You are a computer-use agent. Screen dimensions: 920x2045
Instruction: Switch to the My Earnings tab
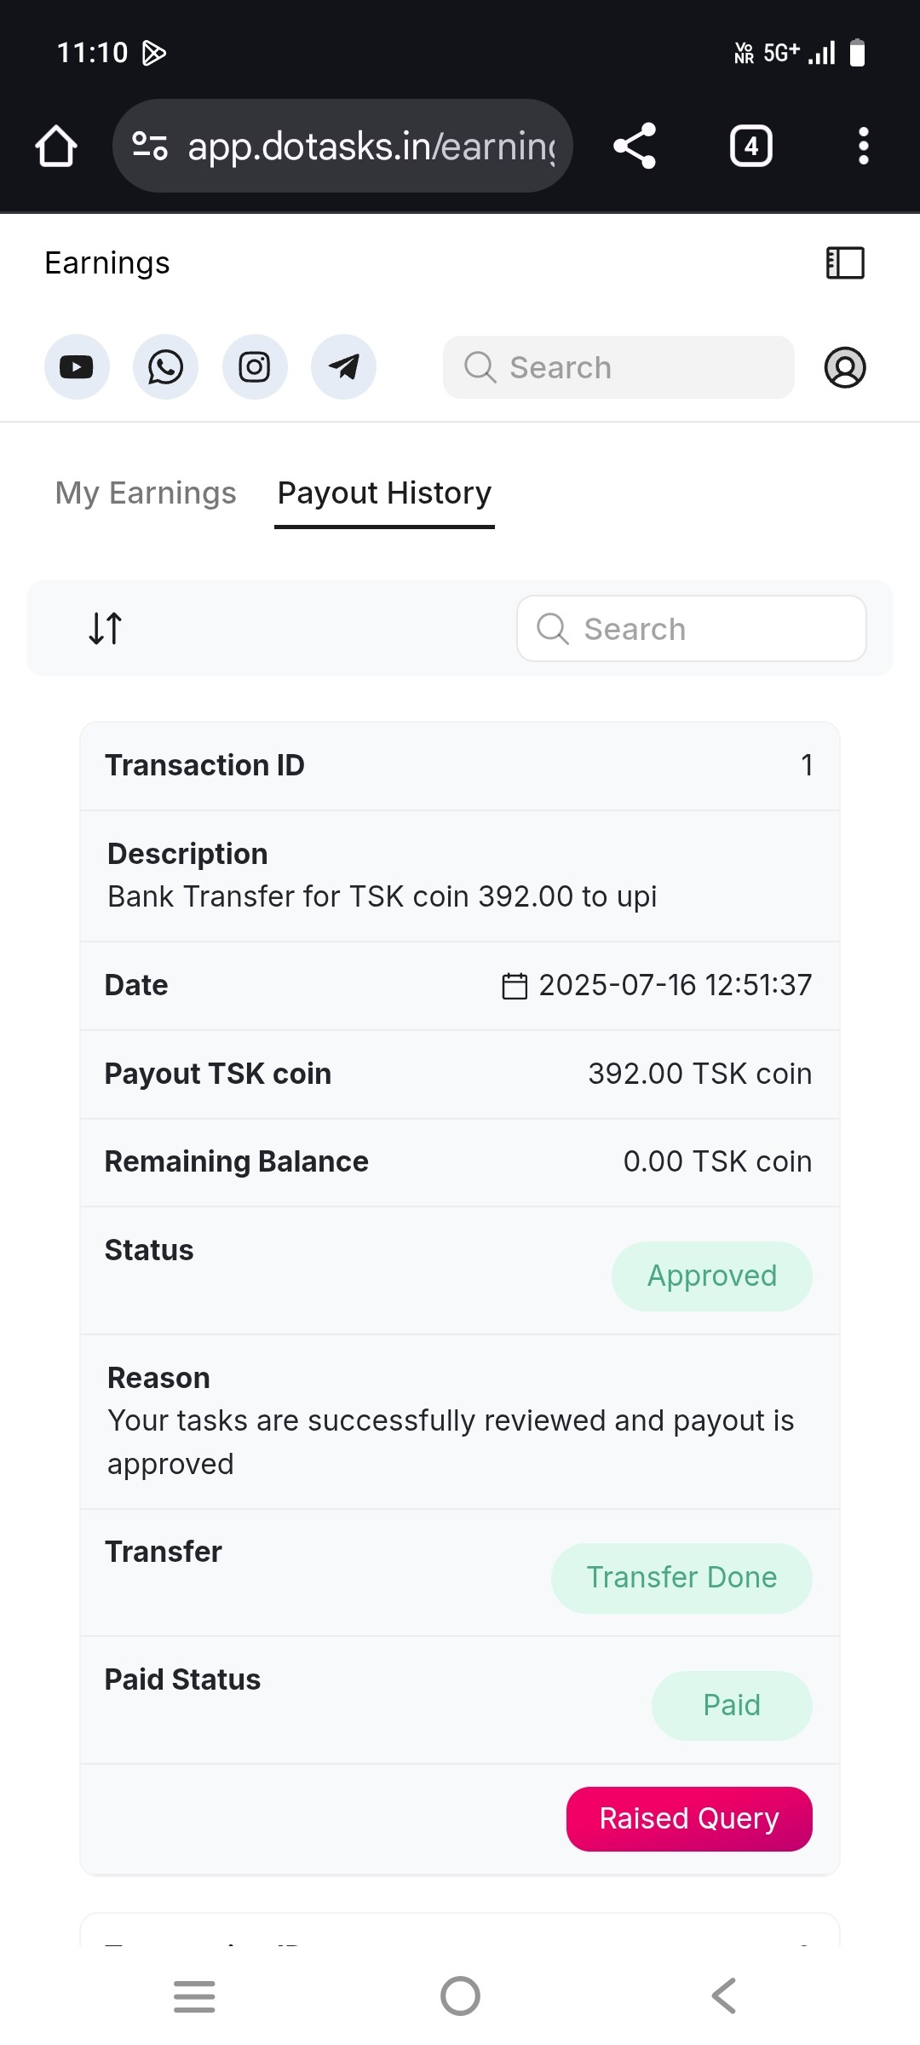point(146,493)
